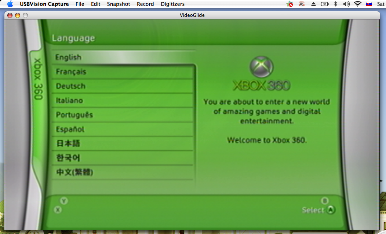This screenshot has width=386, height=234.
Task: Click the Language heading
Action: pyautogui.click(x=73, y=38)
